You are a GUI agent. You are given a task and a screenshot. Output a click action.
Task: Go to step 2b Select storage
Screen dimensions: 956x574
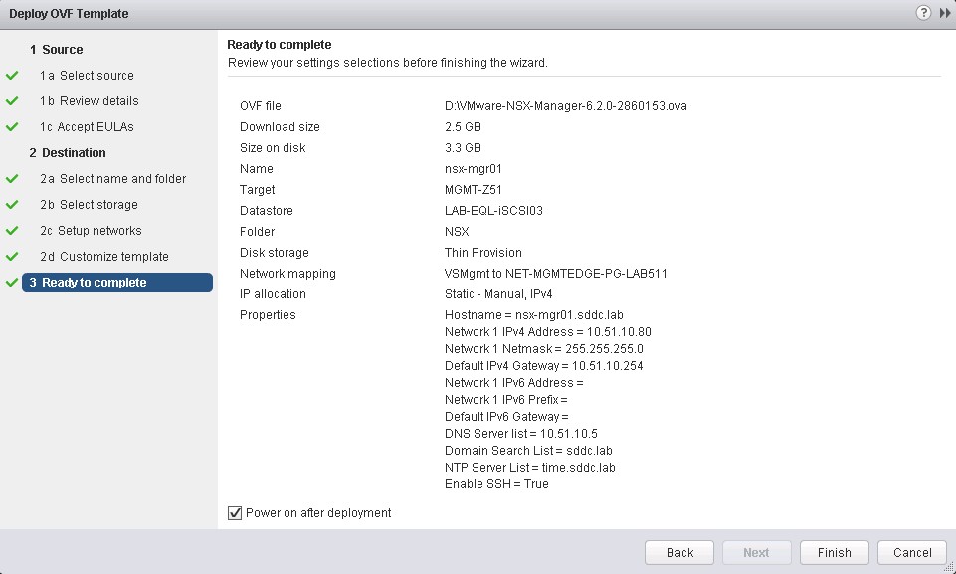click(x=98, y=205)
